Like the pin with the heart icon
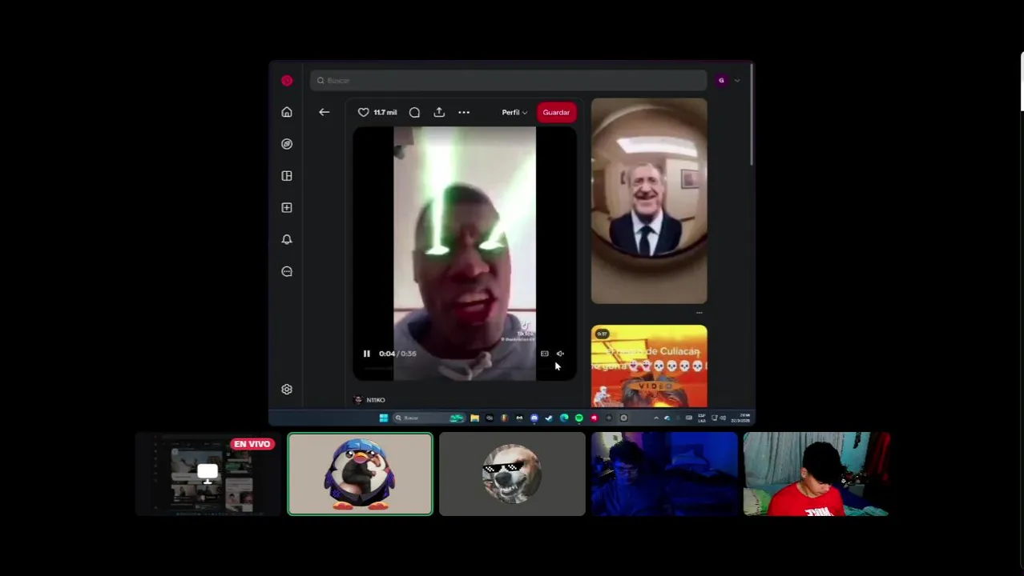Viewport: 1024px width, 576px height. pyautogui.click(x=364, y=112)
